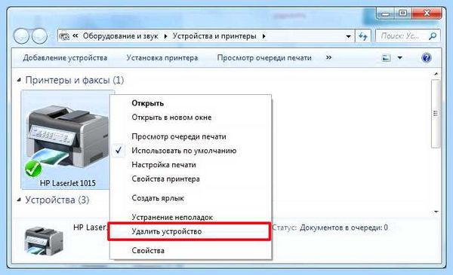Click the control panel icon in address bar

(x=64, y=36)
